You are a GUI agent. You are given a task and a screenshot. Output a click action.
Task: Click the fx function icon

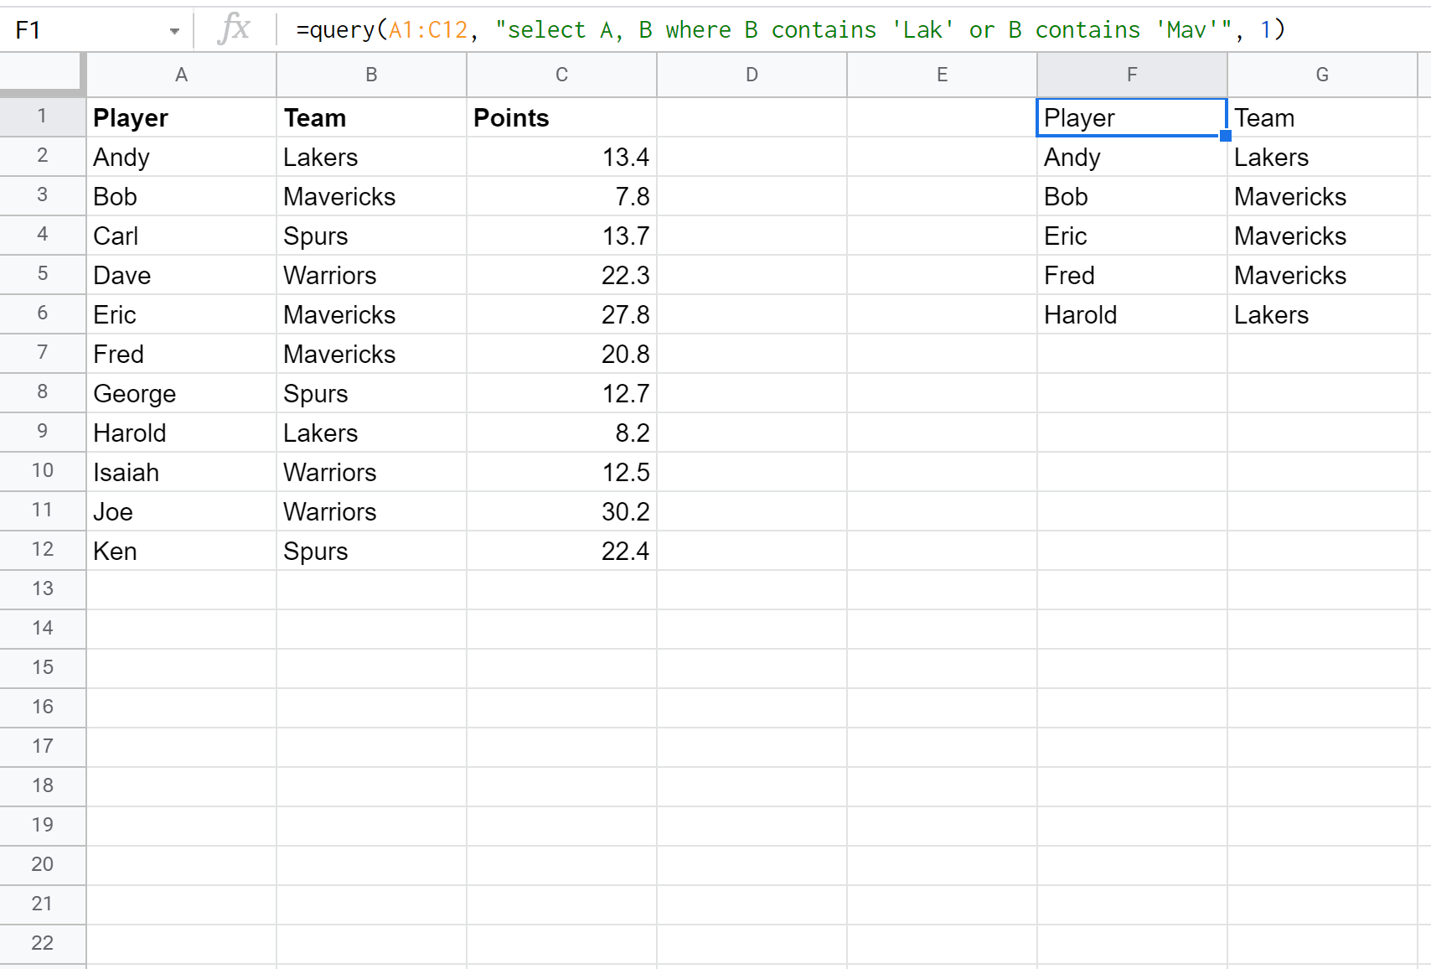click(x=234, y=29)
